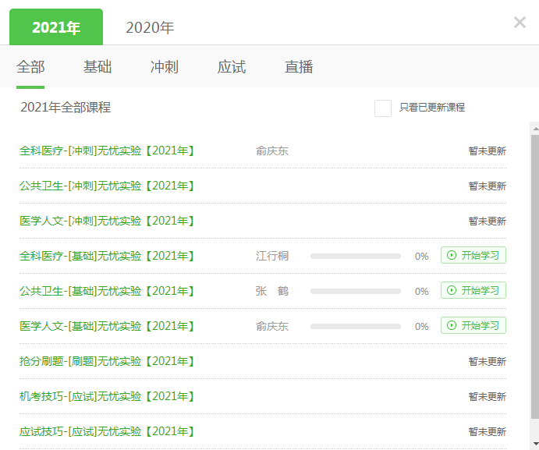Switch to the 应试 category tab
Screen dimensions: 539x450
coord(232,67)
